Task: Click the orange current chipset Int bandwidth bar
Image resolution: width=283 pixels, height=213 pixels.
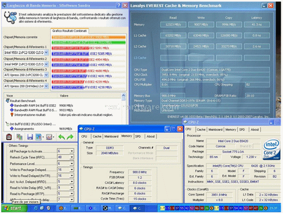Action: pos(89,37)
